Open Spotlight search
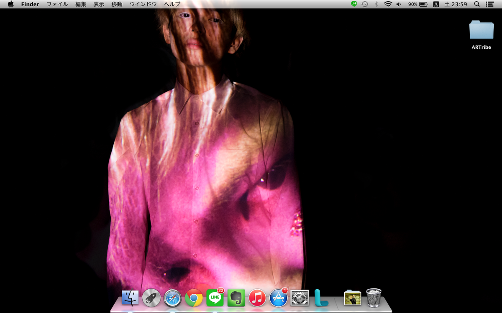This screenshot has width=502, height=313. 477,4
